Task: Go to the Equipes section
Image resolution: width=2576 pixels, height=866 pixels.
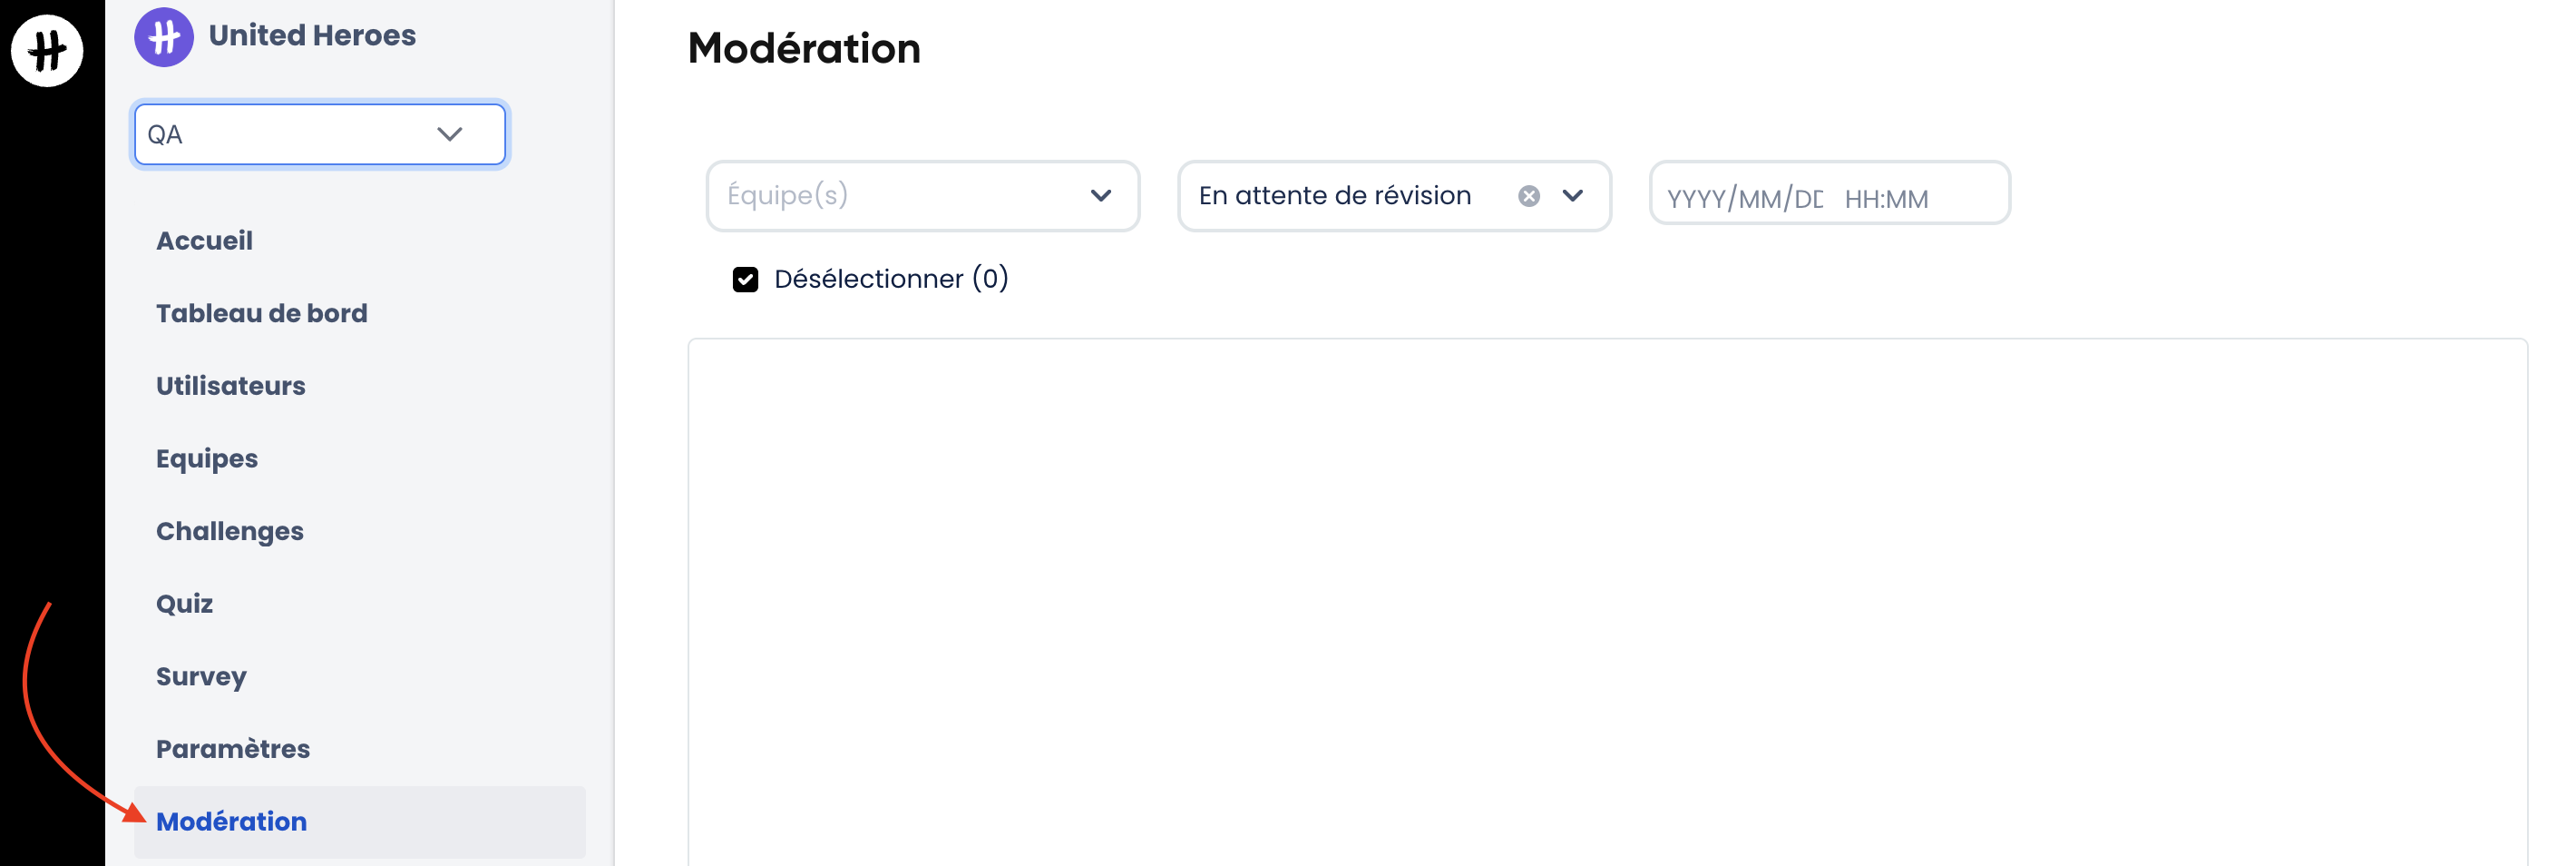Action: tap(206, 458)
